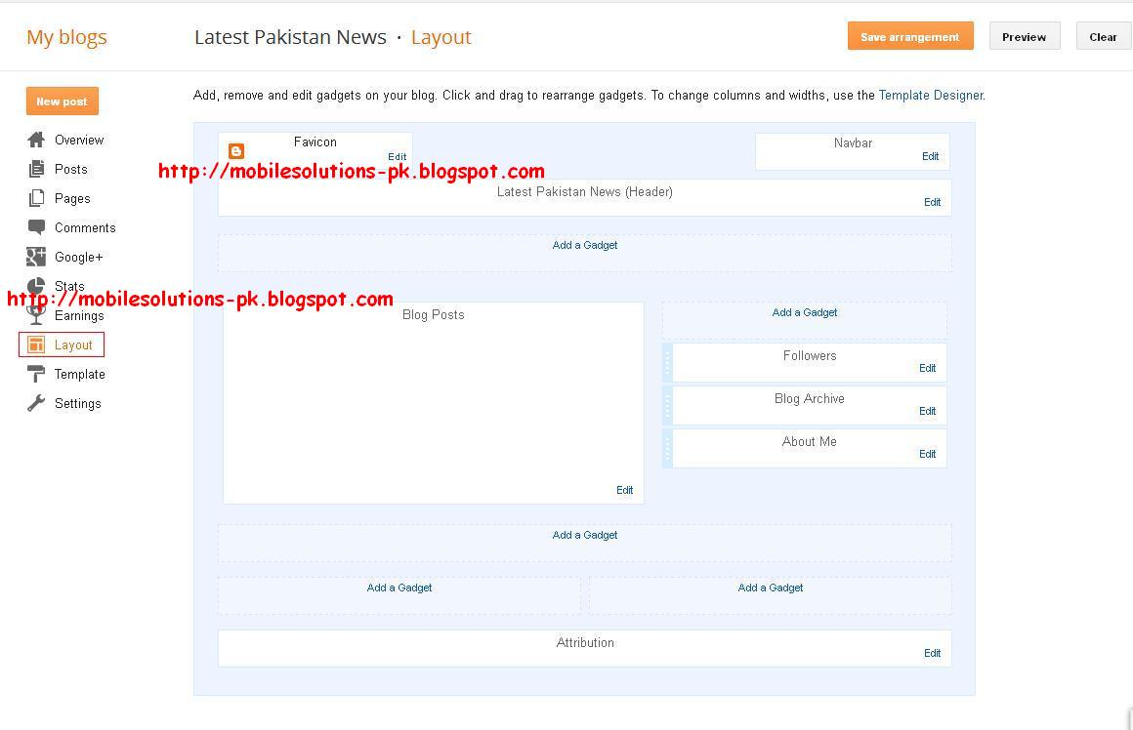Viewport: 1133px width, 730px height.
Task: Select the Template sidebar icon
Action: (x=35, y=374)
